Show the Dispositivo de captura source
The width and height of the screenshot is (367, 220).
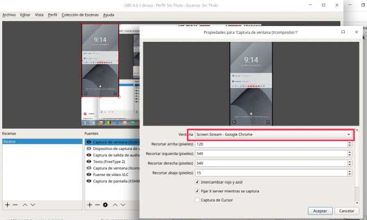tap(88, 148)
